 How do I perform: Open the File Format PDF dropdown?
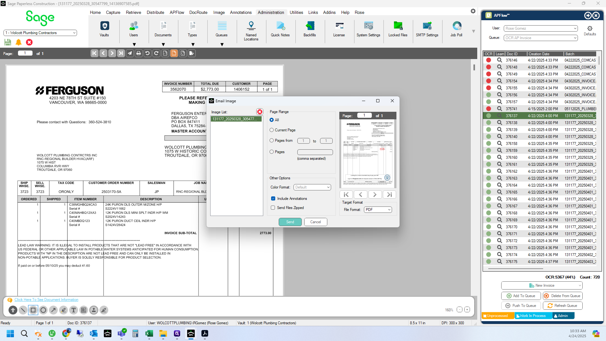(x=378, y=210)
